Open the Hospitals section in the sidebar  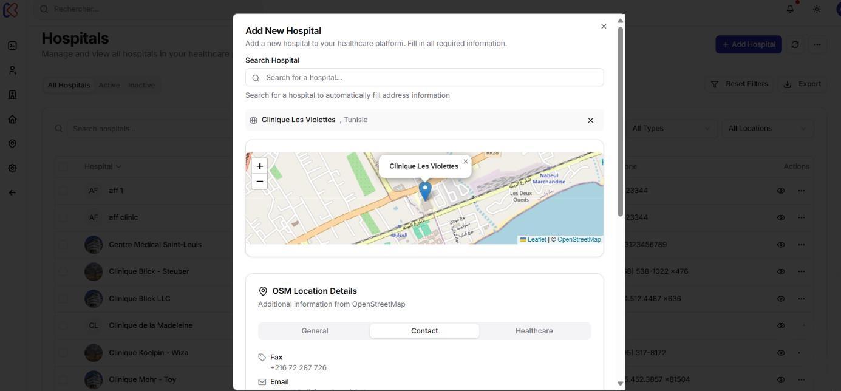click(12, 94)
